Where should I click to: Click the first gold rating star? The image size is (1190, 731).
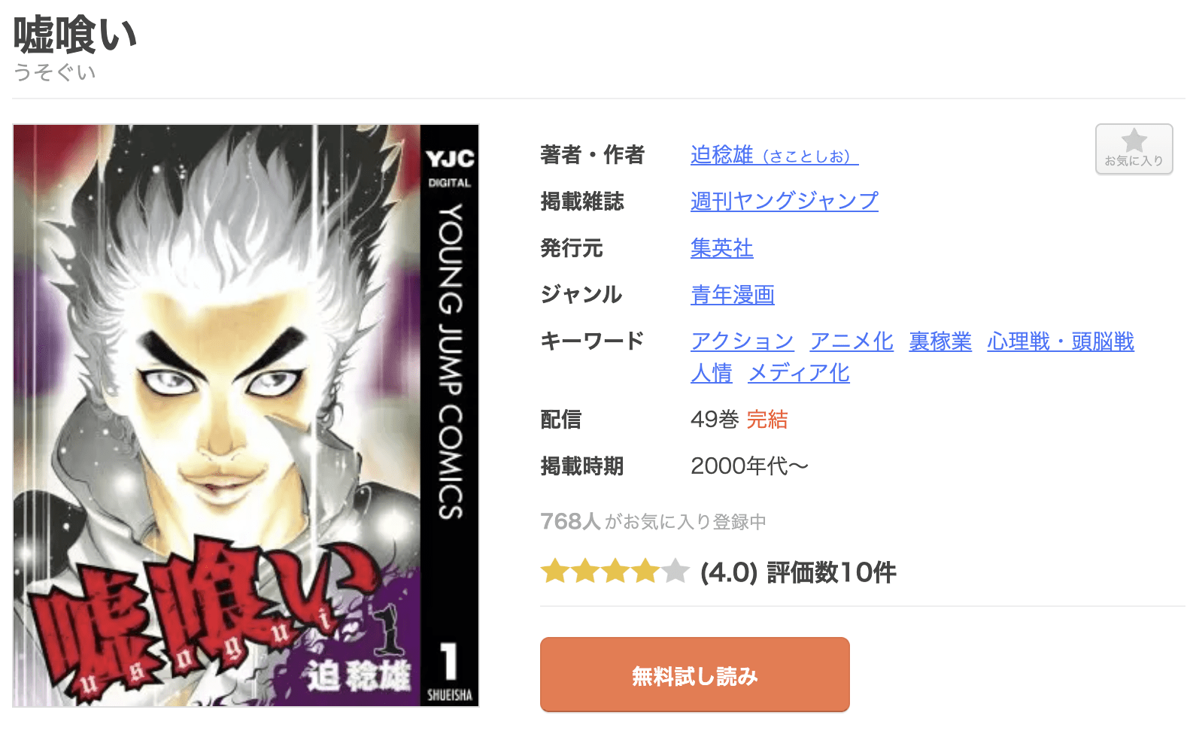pyautogui.click(x=555, y=572)
